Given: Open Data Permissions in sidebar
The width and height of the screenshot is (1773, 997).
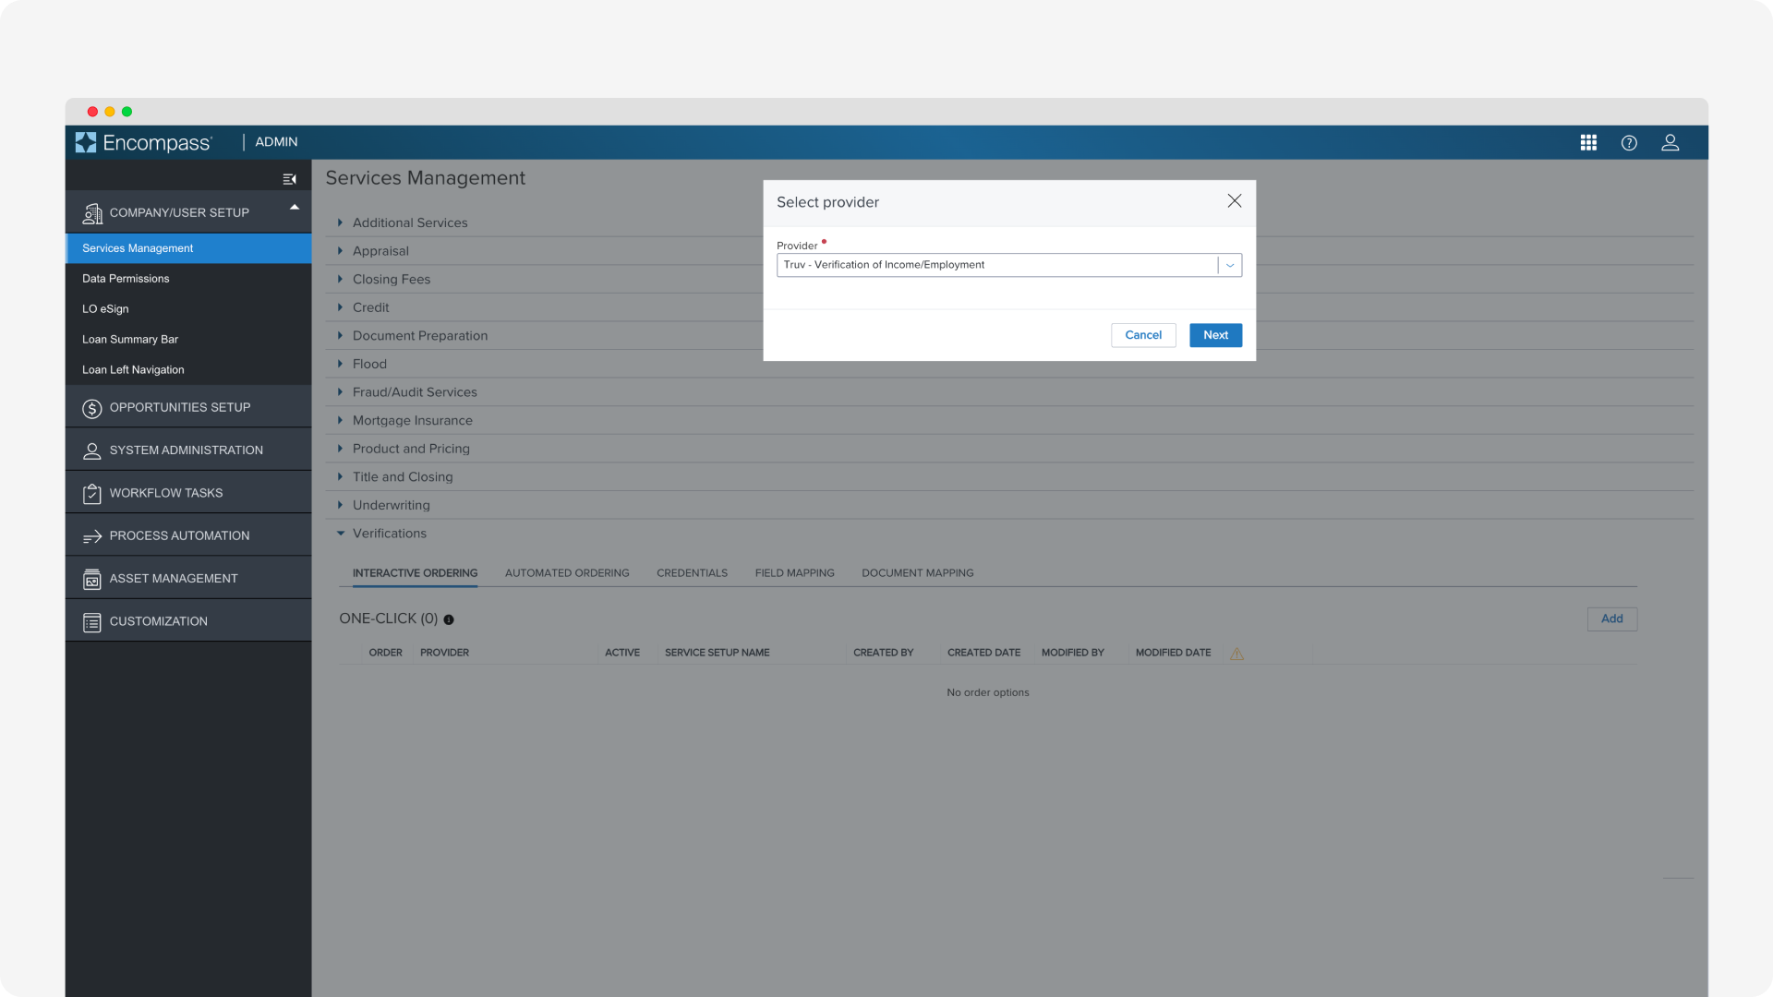Looking at the screenshot, I should pos(126,279).
